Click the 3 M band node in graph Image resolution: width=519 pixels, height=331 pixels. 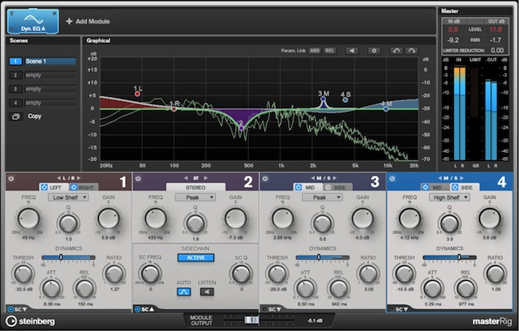coord(324,99)
